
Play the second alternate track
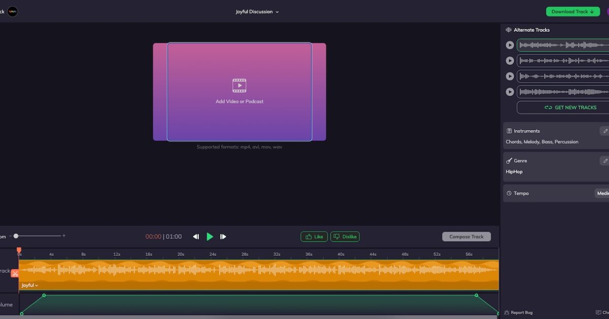coord(510,61)
